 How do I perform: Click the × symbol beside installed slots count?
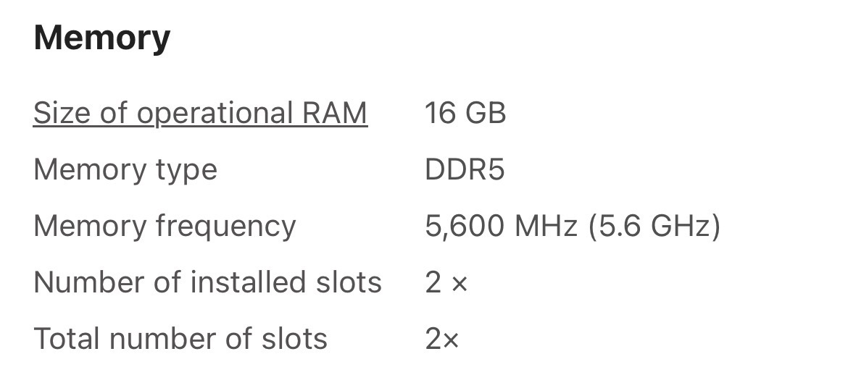[x=460, y=284]
